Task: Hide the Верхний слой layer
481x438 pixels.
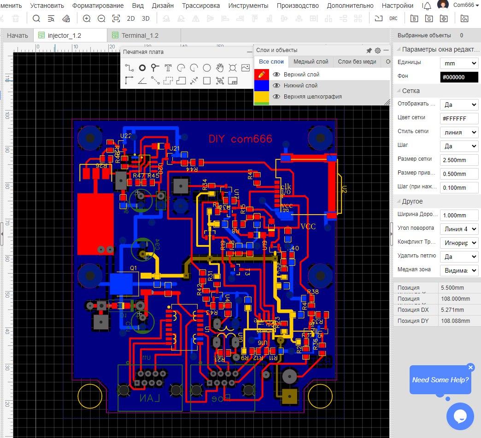Action: pos(276,75)
